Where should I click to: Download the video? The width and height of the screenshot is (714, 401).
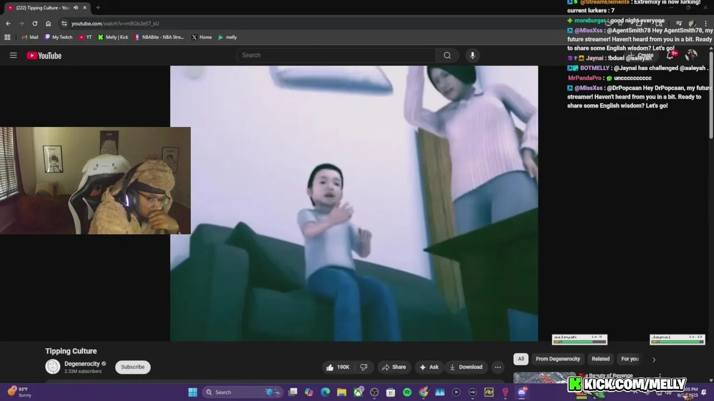tap(466, 367)
